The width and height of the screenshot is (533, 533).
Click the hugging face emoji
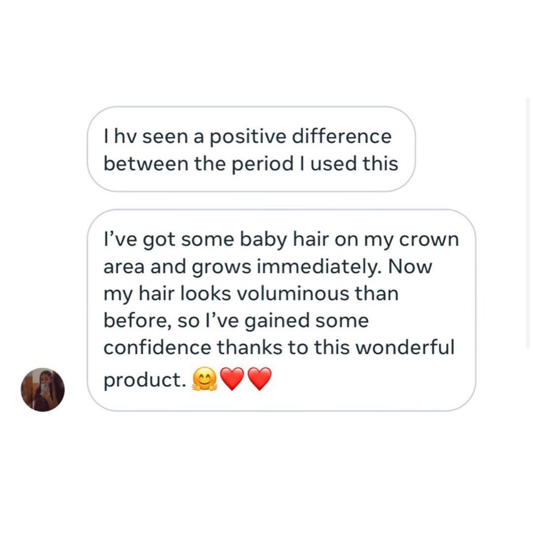203,380
